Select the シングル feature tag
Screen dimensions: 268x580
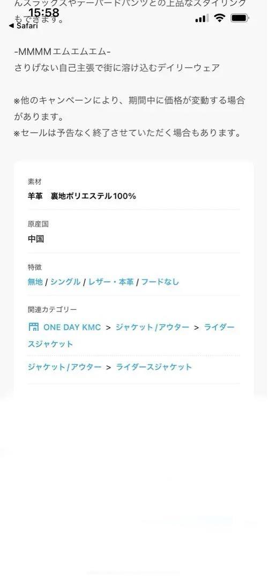65,281
